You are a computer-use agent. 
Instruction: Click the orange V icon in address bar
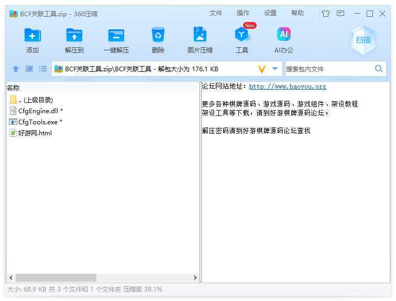[x=262, y=69]
